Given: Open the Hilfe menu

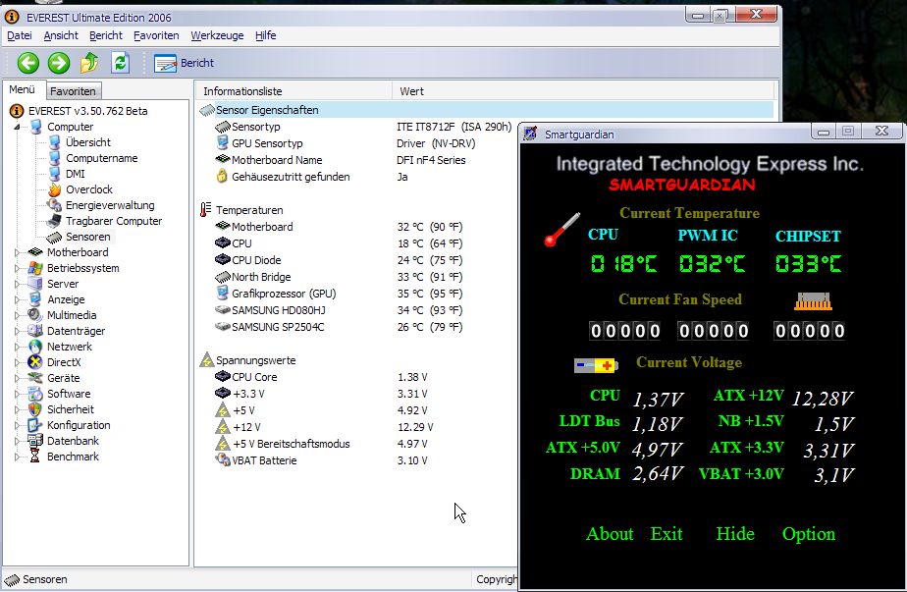Looking at the screenshot, I should point(265,35).
